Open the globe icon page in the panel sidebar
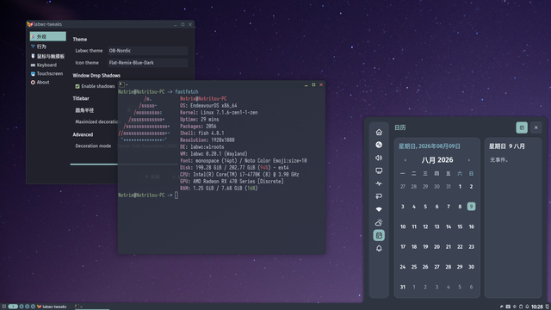Image resolution: width=551 pixels, height=310 pixels. [x=379, y=145]
